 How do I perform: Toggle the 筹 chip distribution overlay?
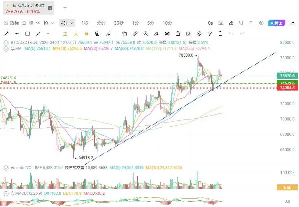(86, 34)
